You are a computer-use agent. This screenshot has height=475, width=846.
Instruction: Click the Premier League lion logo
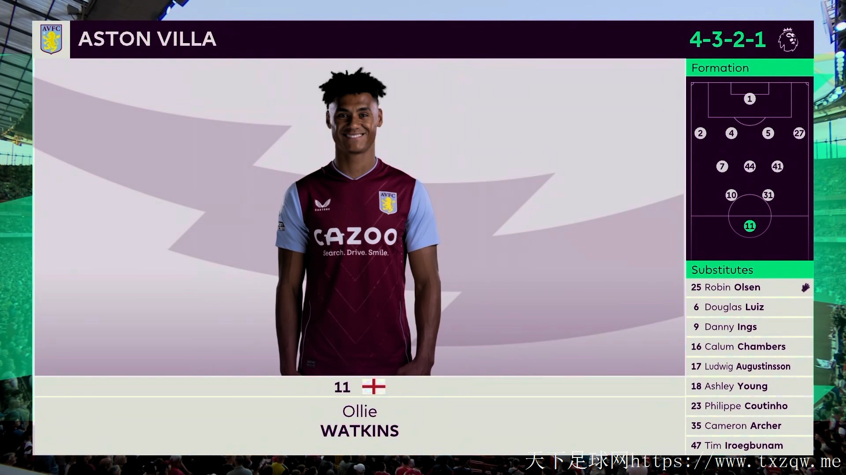pyautogui.click(x=788, y=39)
